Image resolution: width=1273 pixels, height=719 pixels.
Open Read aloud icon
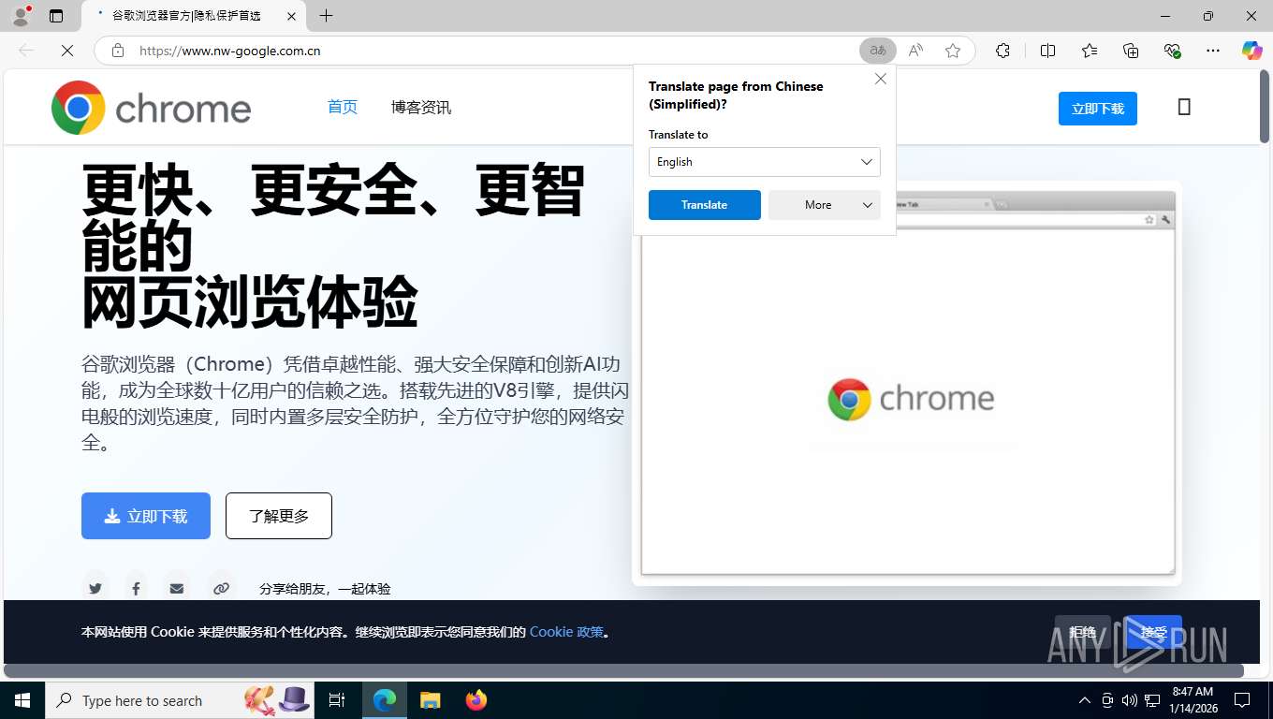tap(915, 51)
